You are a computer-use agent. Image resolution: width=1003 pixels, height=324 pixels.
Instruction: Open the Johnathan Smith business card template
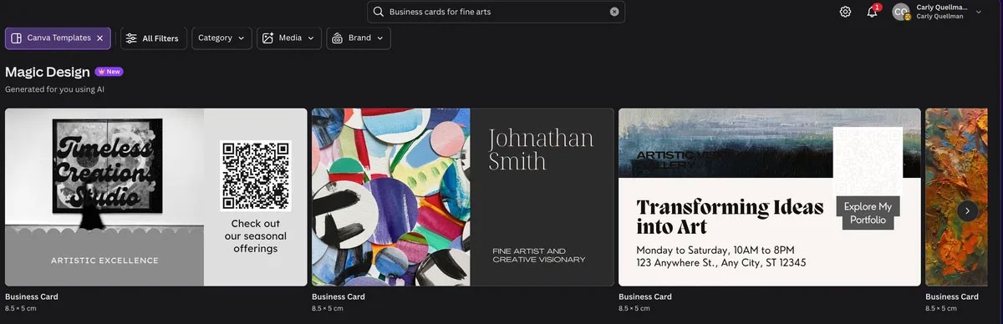463,197
